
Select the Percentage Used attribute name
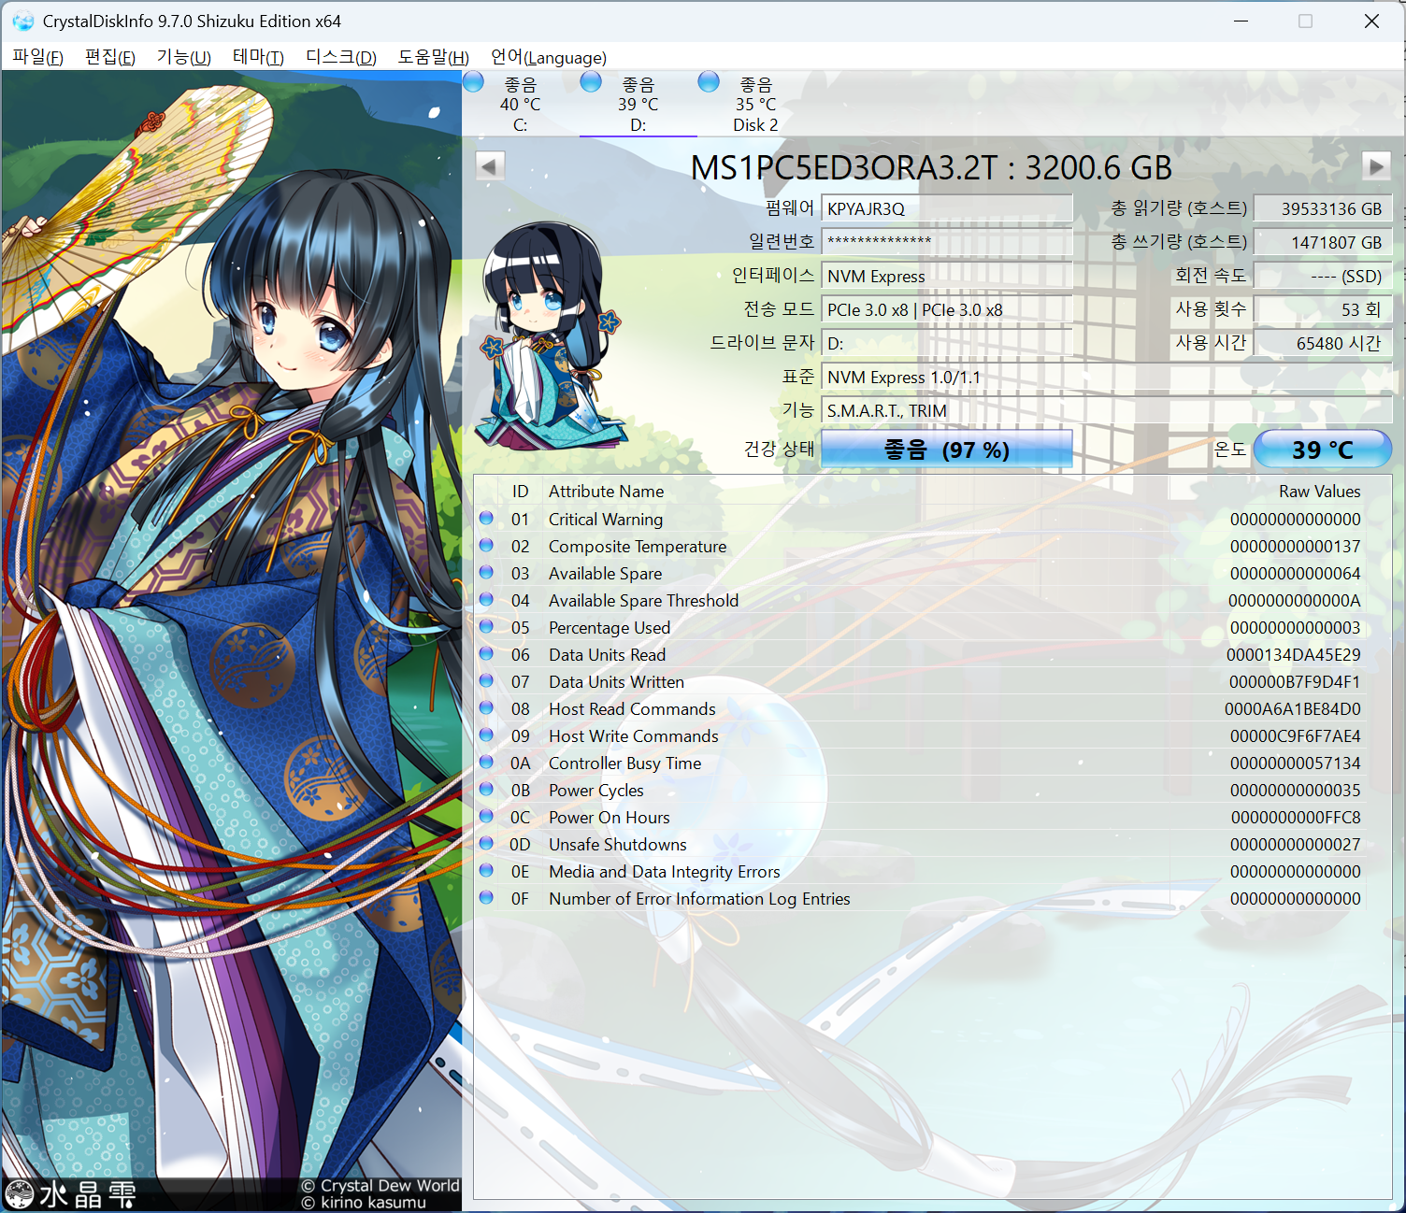[x=610, y=627]
